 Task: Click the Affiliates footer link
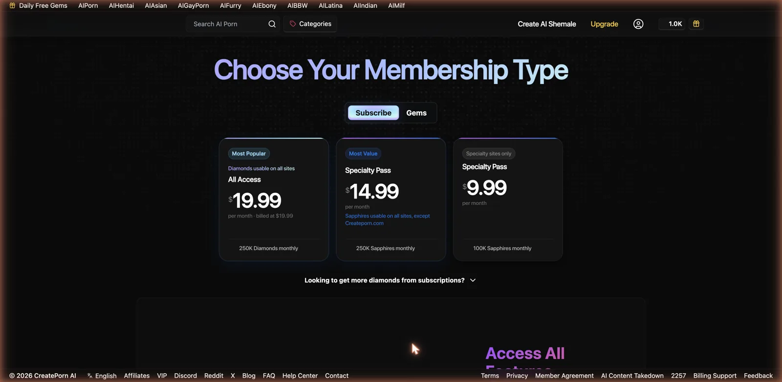pos(137,376)
